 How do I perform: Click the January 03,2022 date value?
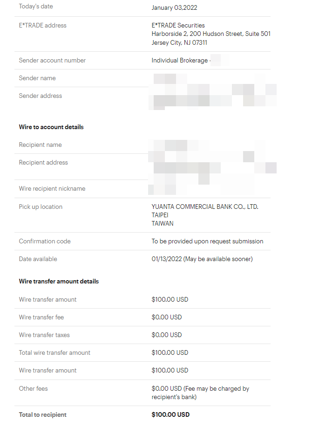point(174,7)
